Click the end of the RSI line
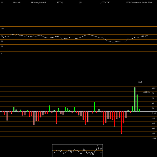This screenshot has height=157, width=157. (x=139, y=37)
